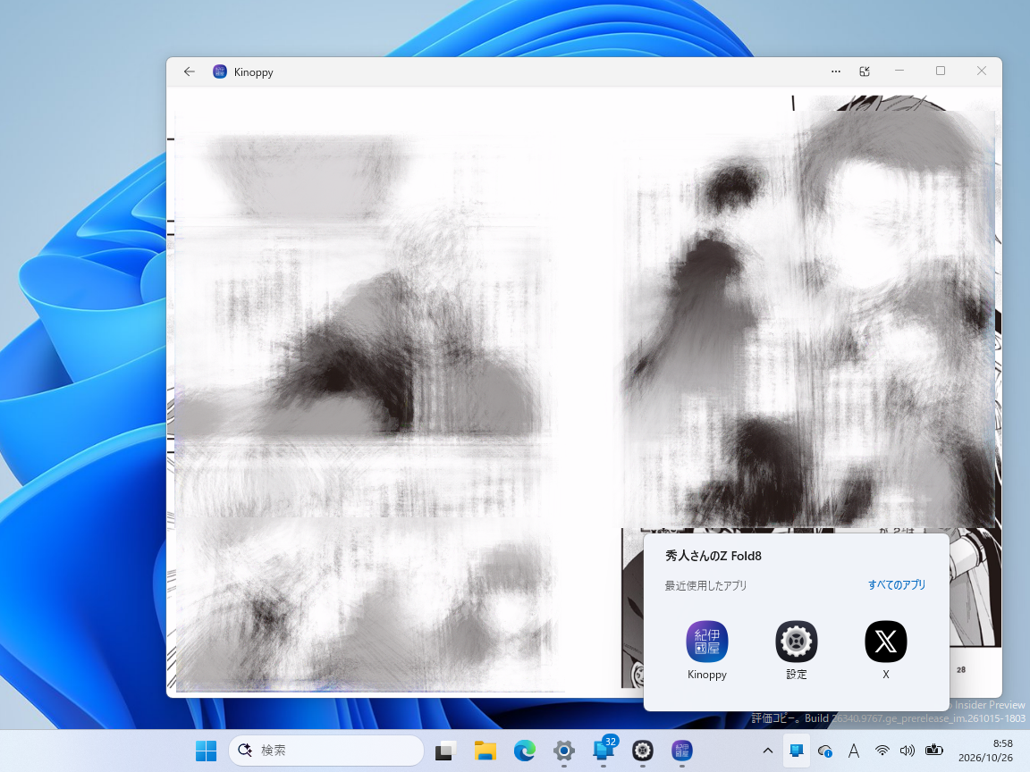The image size is (1030, 772).
Task: Click the Kinoppy window pop-out icon
Action: [865, 71]
